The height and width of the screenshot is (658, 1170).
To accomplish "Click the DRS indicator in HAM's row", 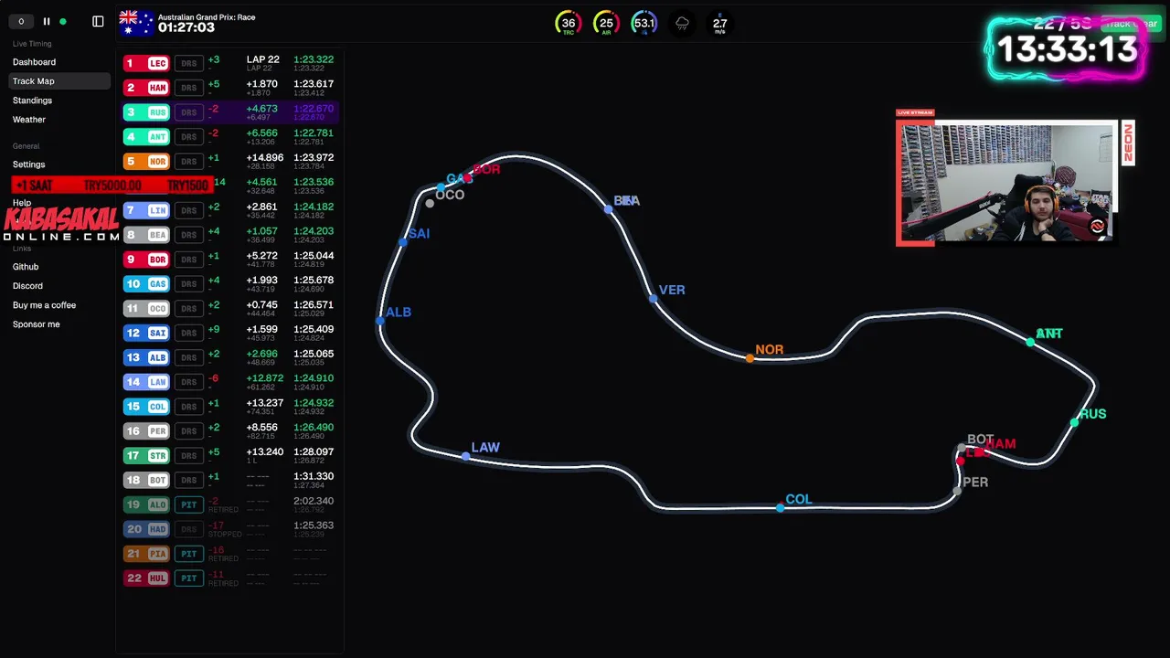I will [x=188, y=88].
